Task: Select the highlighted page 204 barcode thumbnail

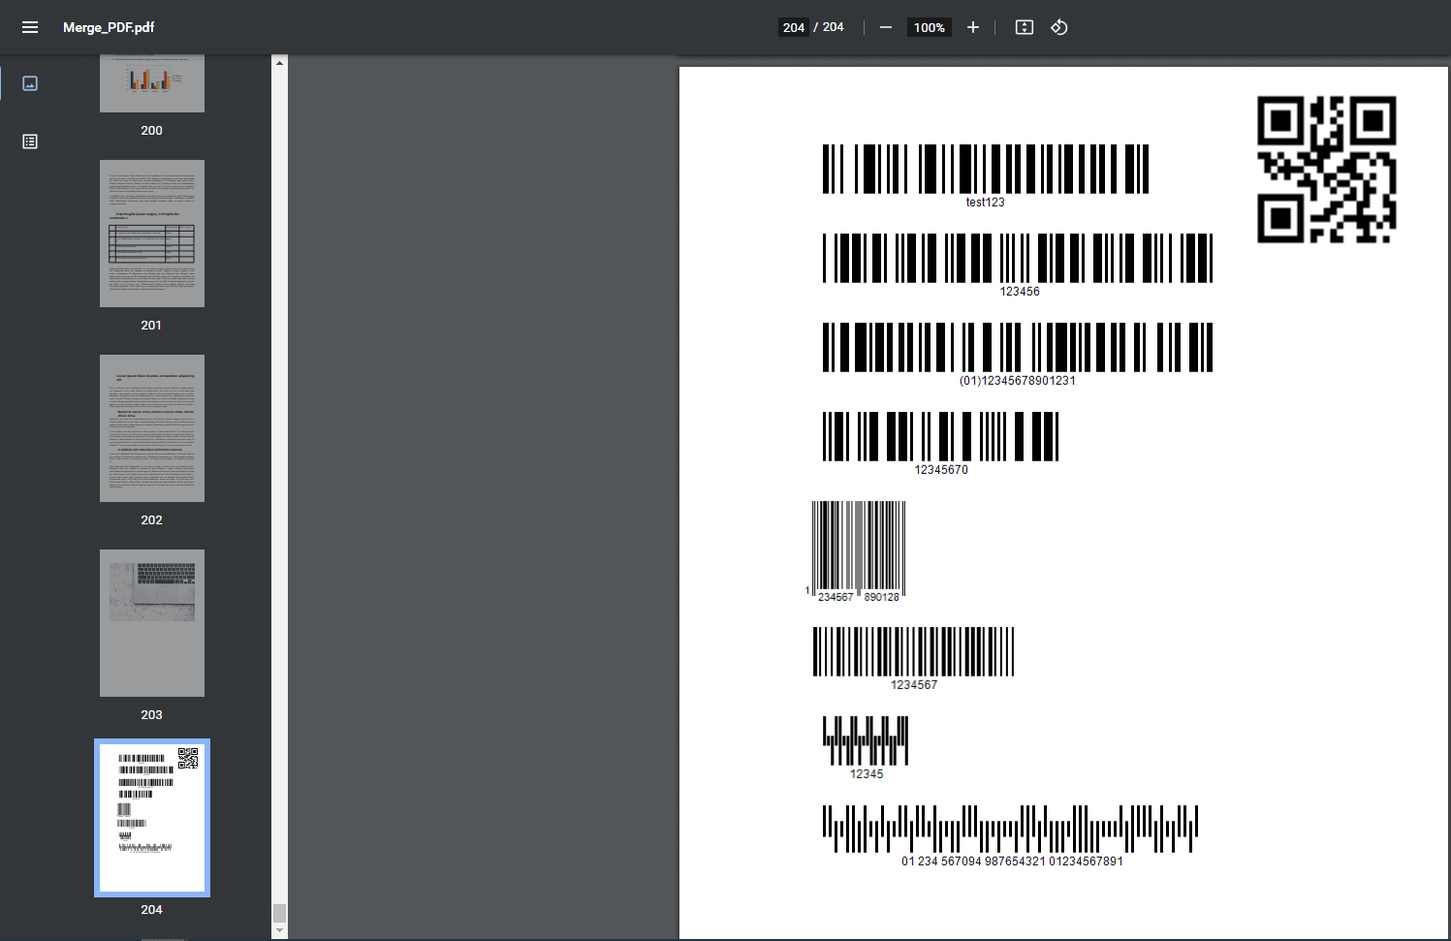Action: [x=152, y=817]
